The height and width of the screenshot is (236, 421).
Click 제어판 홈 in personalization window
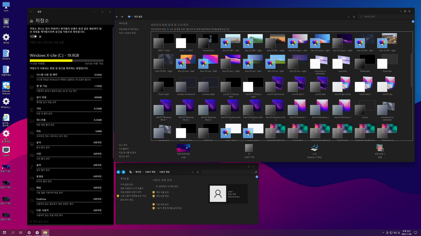coord(123,23)
